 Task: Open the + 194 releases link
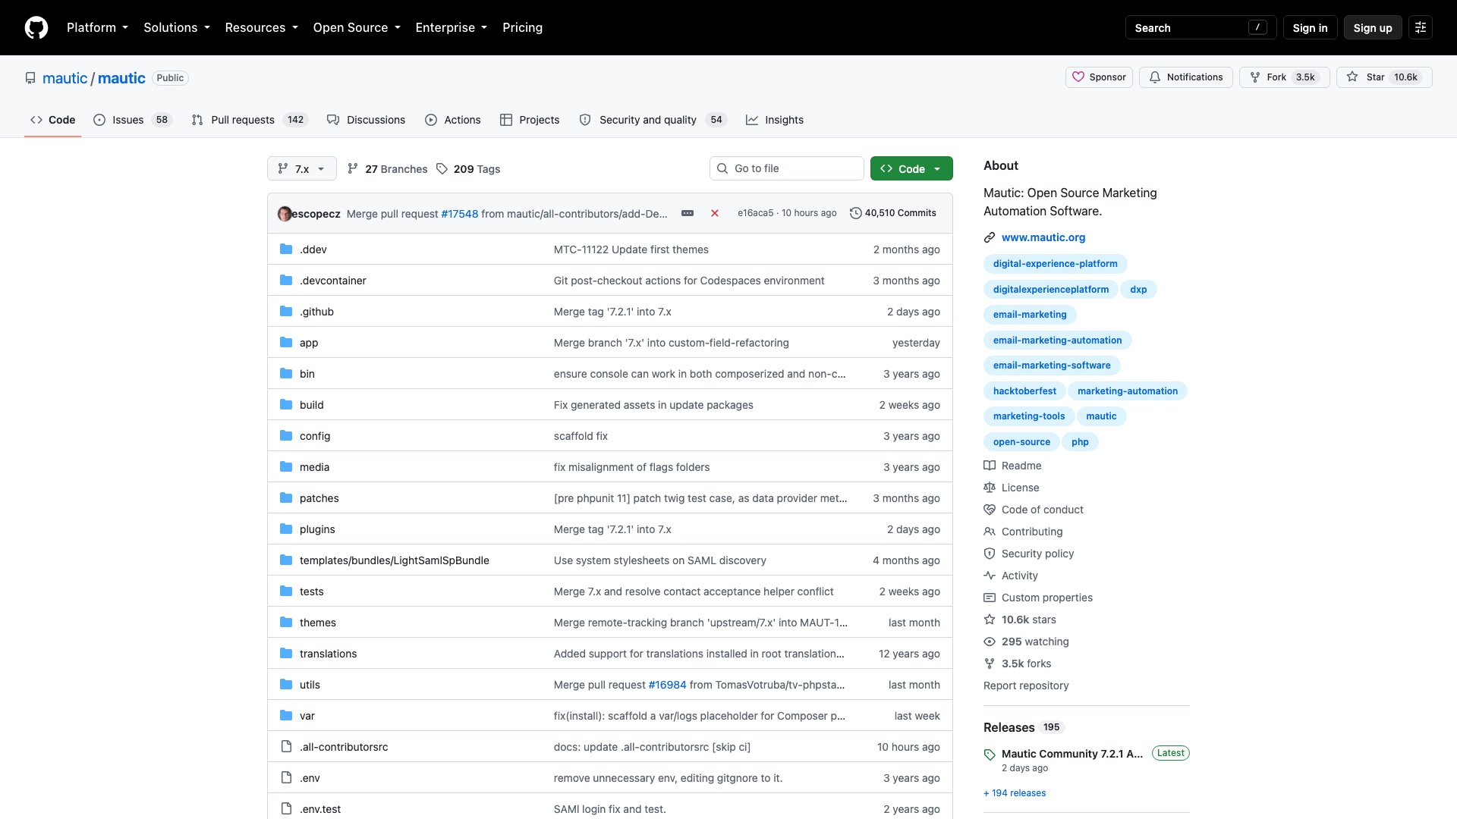1015,792
